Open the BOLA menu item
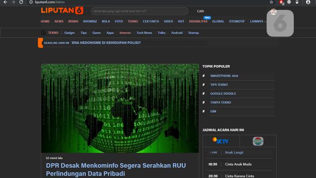The width and height of the screenshot is (316, 178). pos(106,21)
